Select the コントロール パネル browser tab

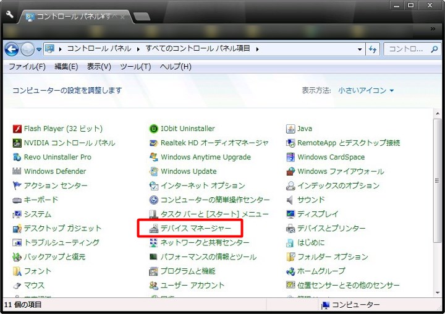pos(75,17)
